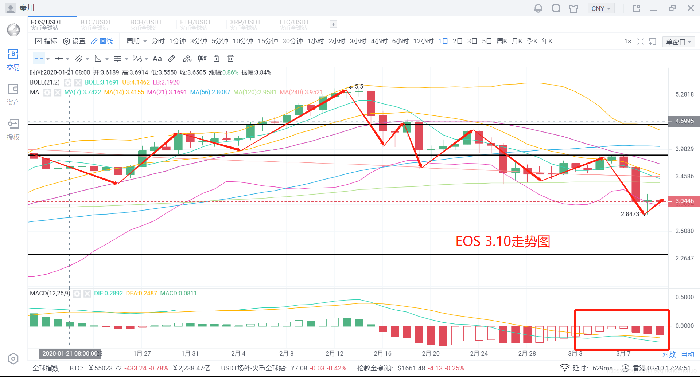Click the globe icon in sidebar
700x377 pixels.
coord(13,30)
